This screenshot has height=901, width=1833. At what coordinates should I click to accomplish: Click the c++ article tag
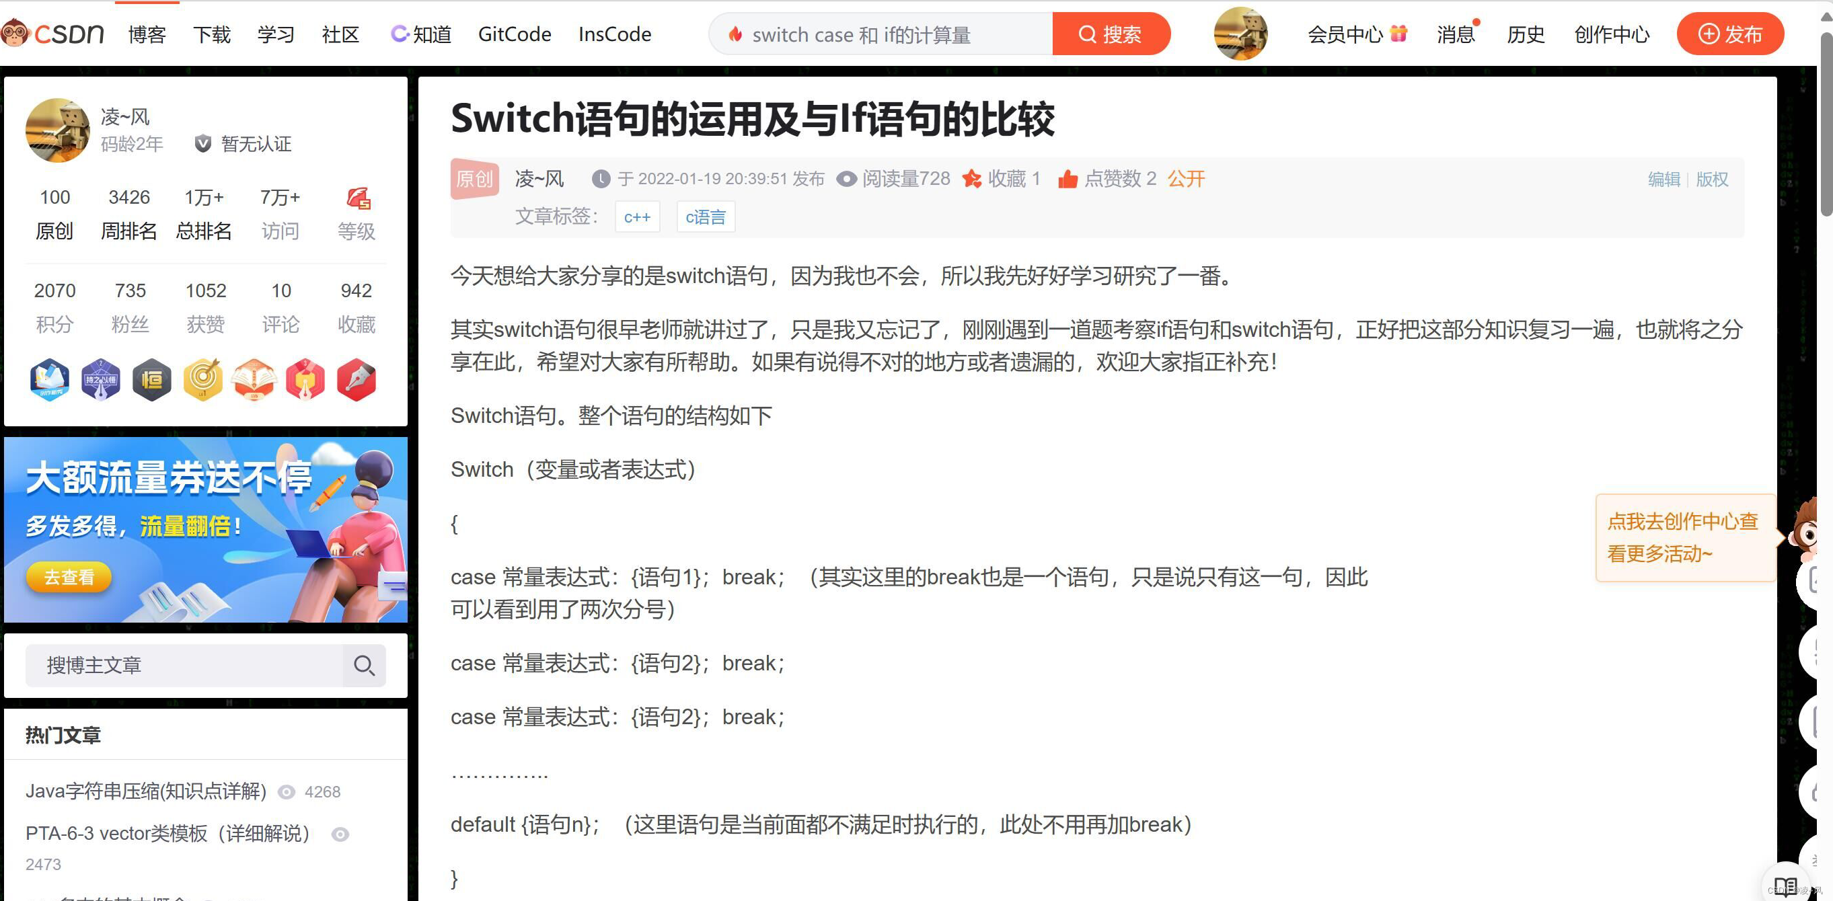[637, 217]
